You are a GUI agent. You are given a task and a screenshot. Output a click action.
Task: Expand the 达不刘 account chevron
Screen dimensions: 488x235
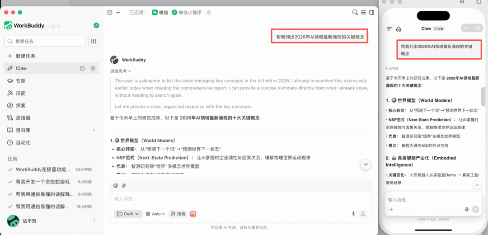[x=94, y=221]
